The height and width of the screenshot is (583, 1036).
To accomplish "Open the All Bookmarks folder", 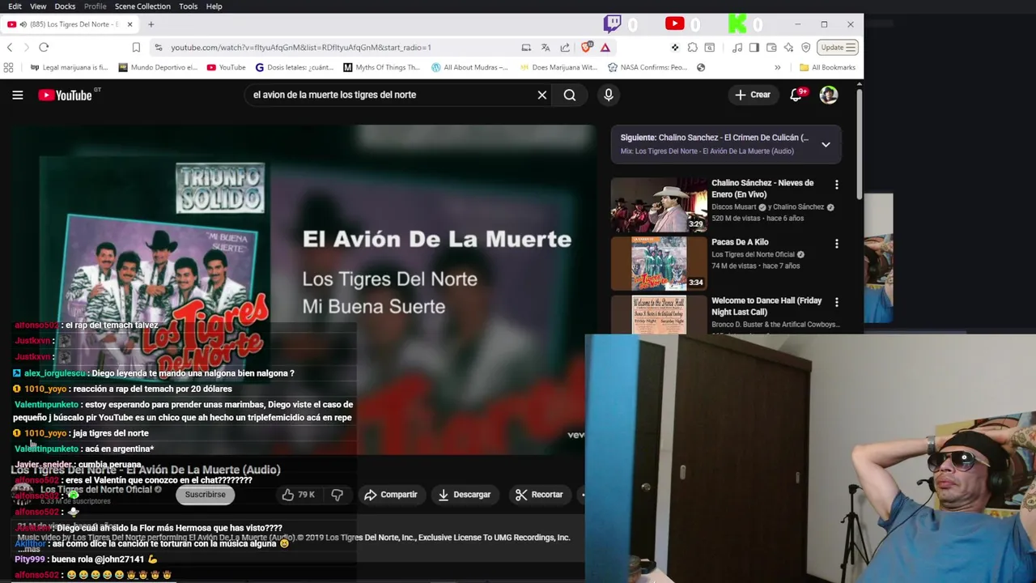I will point(827,67).
